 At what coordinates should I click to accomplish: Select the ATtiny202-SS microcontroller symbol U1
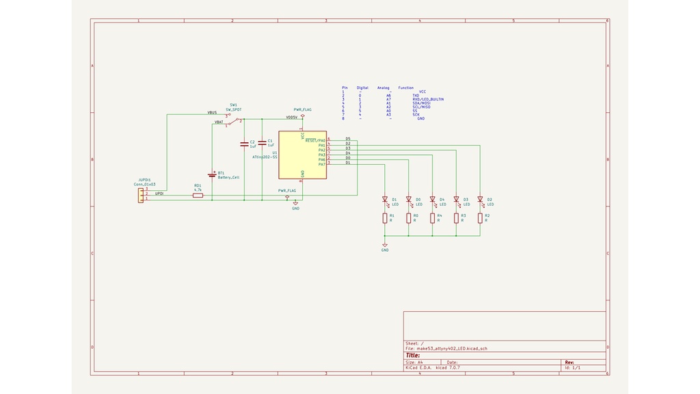pyautogui.click(x=302, y=155)
